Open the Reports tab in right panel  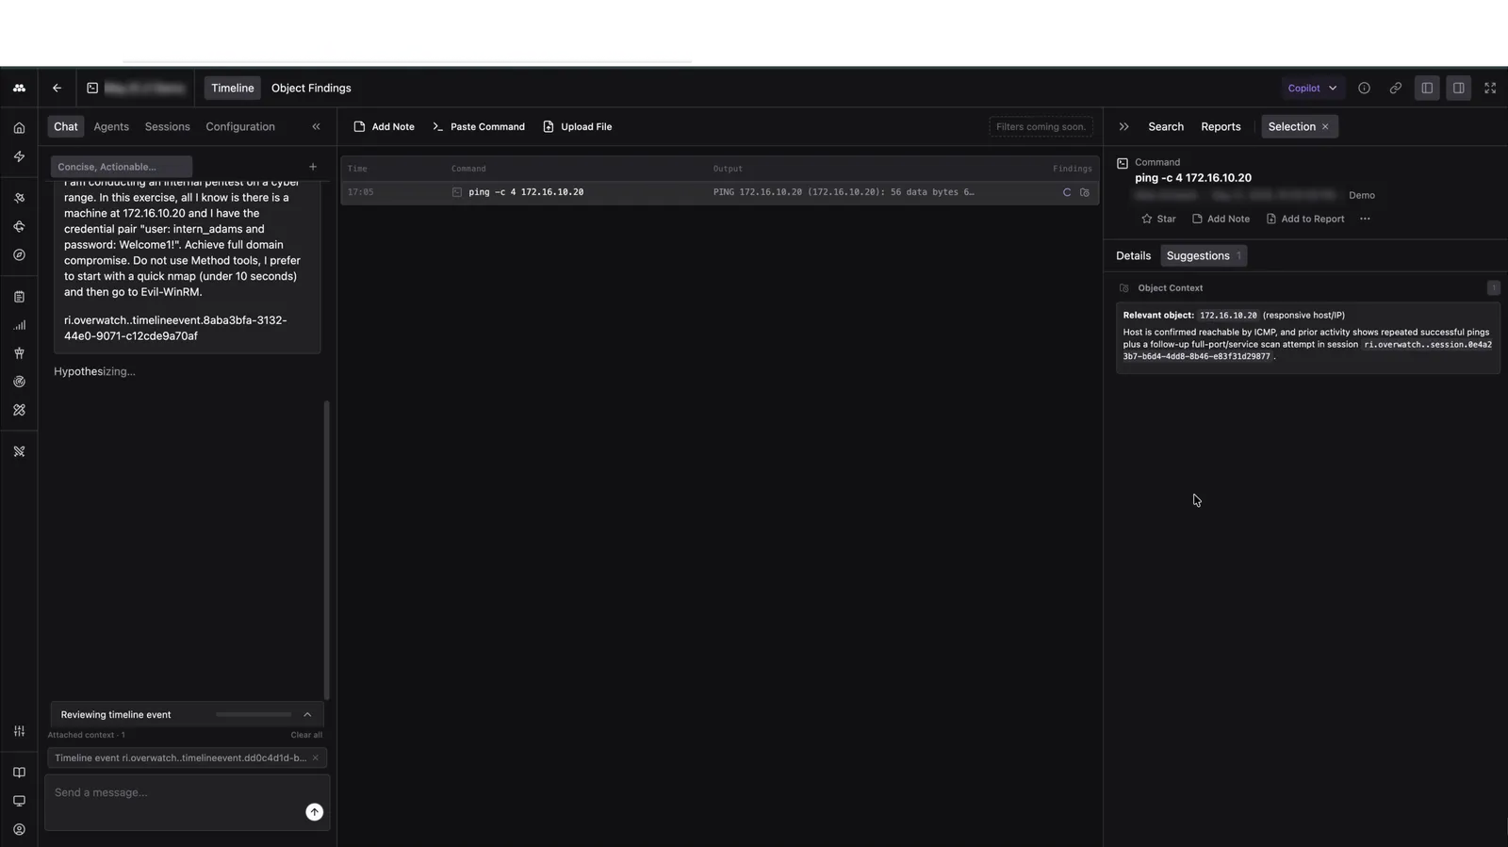pyautogui.click(x=1221, y=126)
